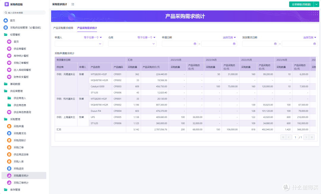Click product cell Dusun Pi4
The width and height of the screenshot is (321, 194).
[100, 111]
